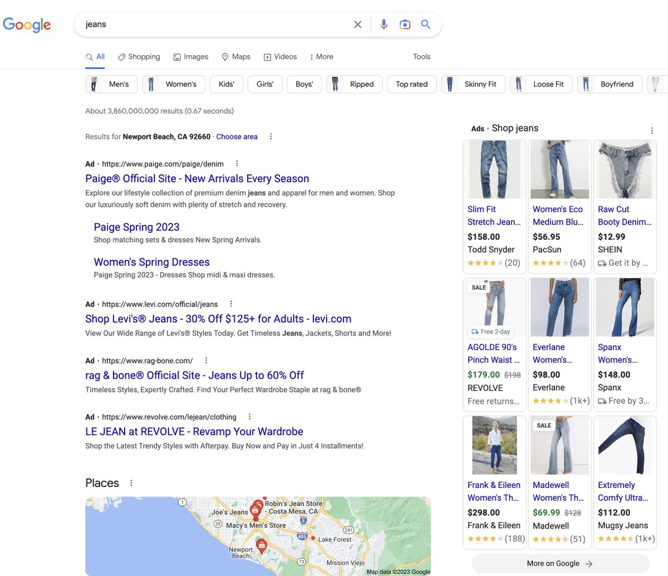Open three-dot menu for Levi's ad

[231, 304]
